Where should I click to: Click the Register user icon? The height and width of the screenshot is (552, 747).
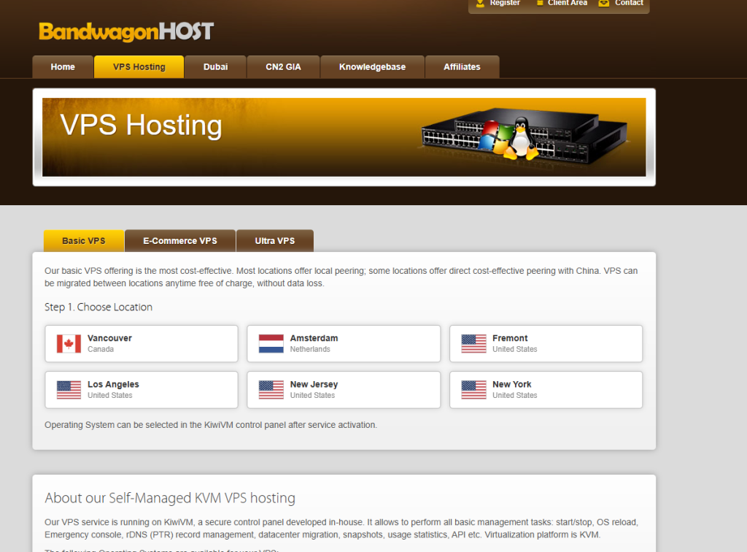[x=480, y=3]
